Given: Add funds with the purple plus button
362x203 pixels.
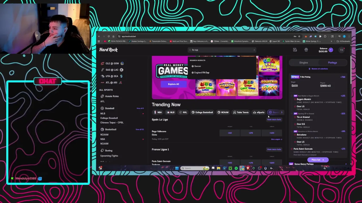Looking at the screenshot, I should pyautogui.click(x=331, y=50).
